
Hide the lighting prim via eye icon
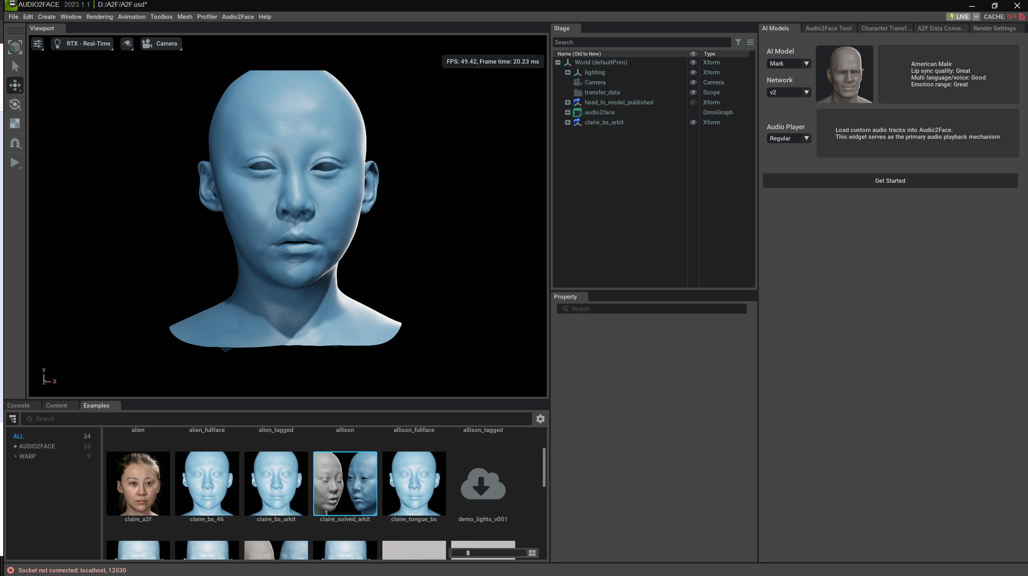pos(693,72)
